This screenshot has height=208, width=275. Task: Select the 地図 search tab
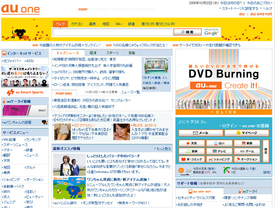coord(106,24)
